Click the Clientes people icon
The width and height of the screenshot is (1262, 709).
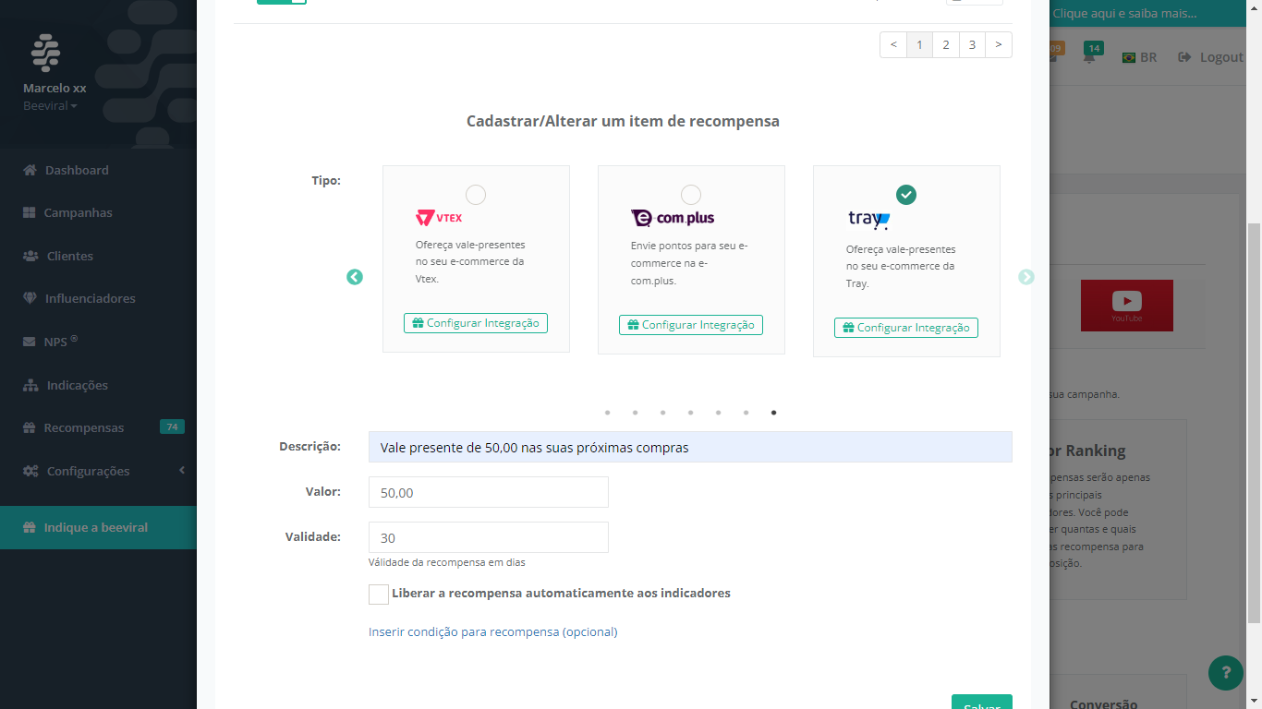(30, 256)
